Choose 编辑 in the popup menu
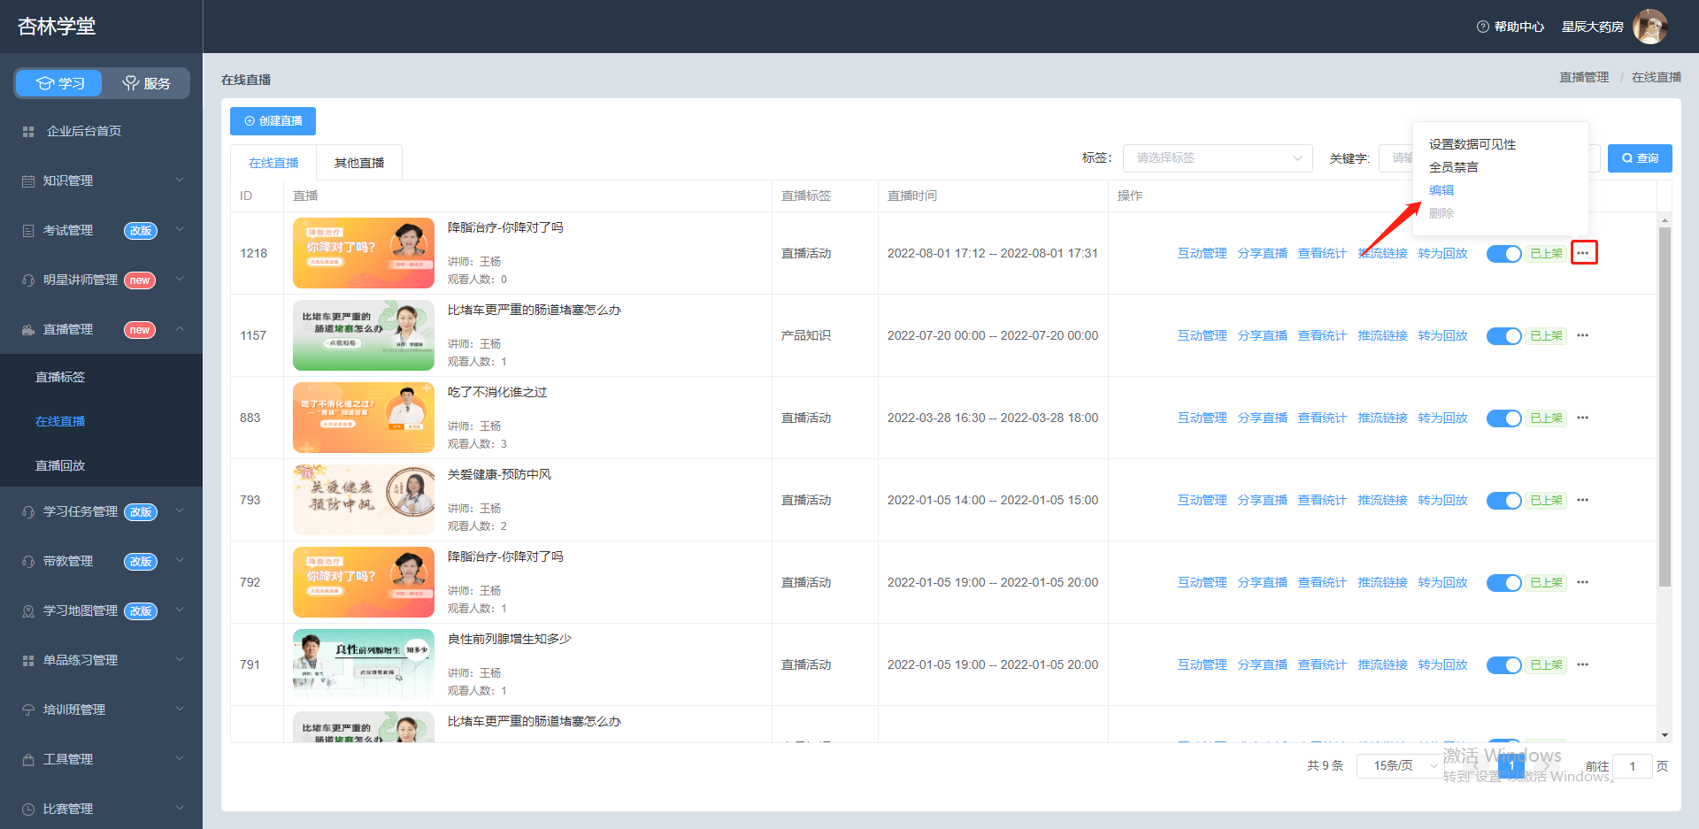This screenshot has width=1699, height=829. pyautogui.click(x=1441, y=190)
